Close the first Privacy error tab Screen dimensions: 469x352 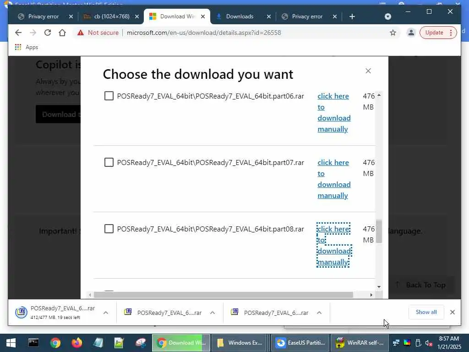click(71, 16)
